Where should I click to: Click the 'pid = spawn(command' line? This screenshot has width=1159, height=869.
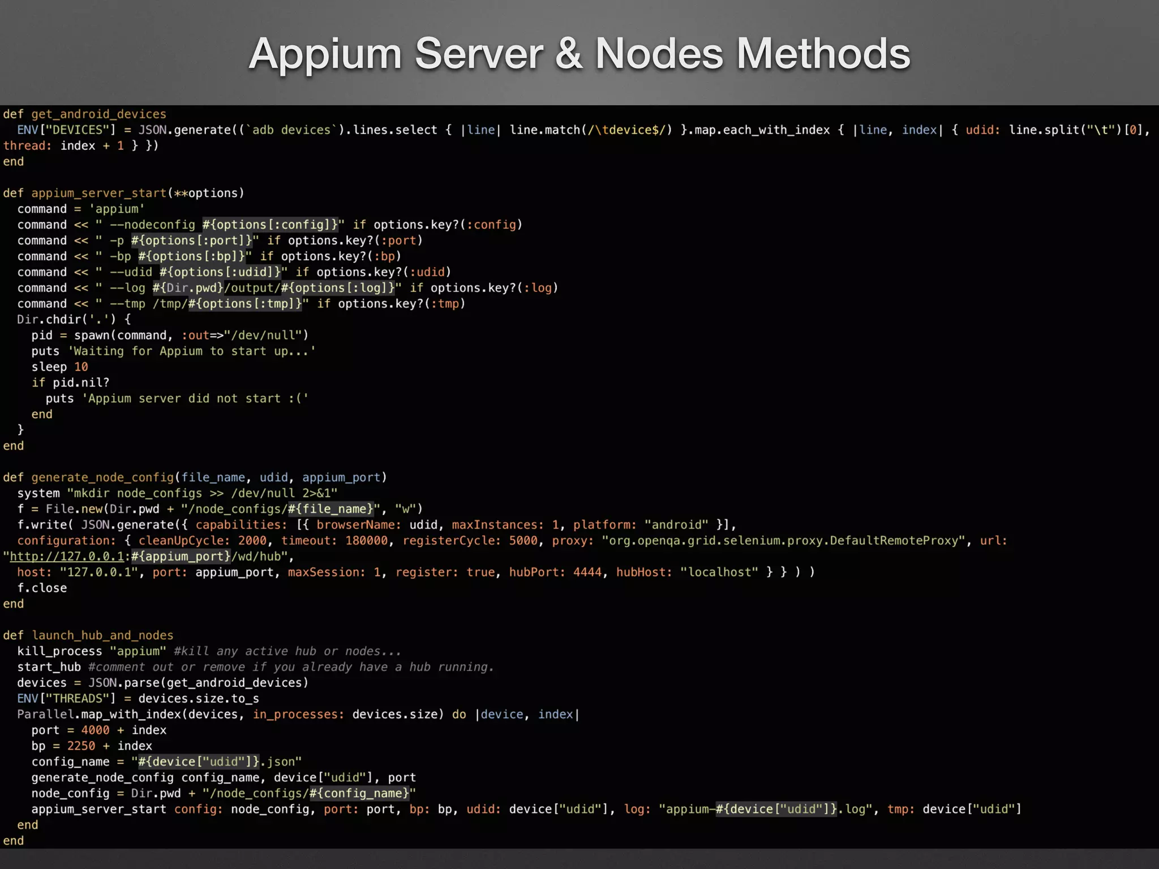(170, 335)
